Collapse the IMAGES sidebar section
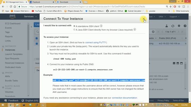This screenshot has height=107, width=191. 3,73
